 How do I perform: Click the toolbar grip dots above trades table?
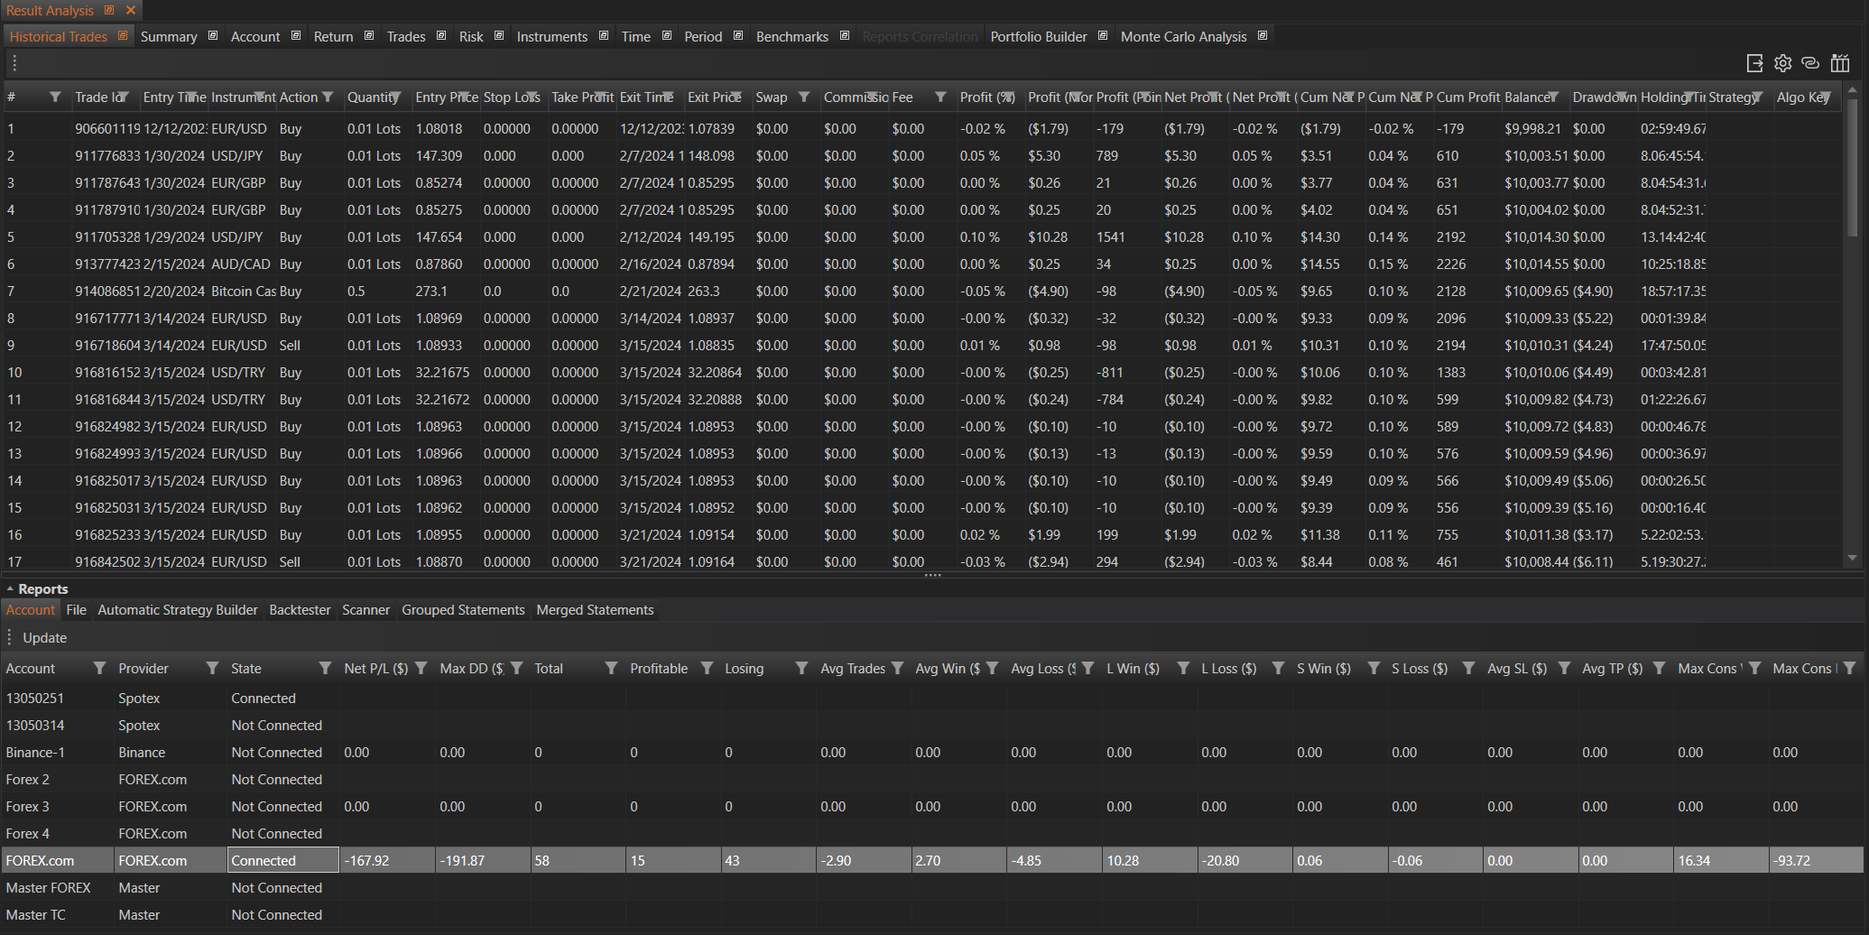point(14,63)
